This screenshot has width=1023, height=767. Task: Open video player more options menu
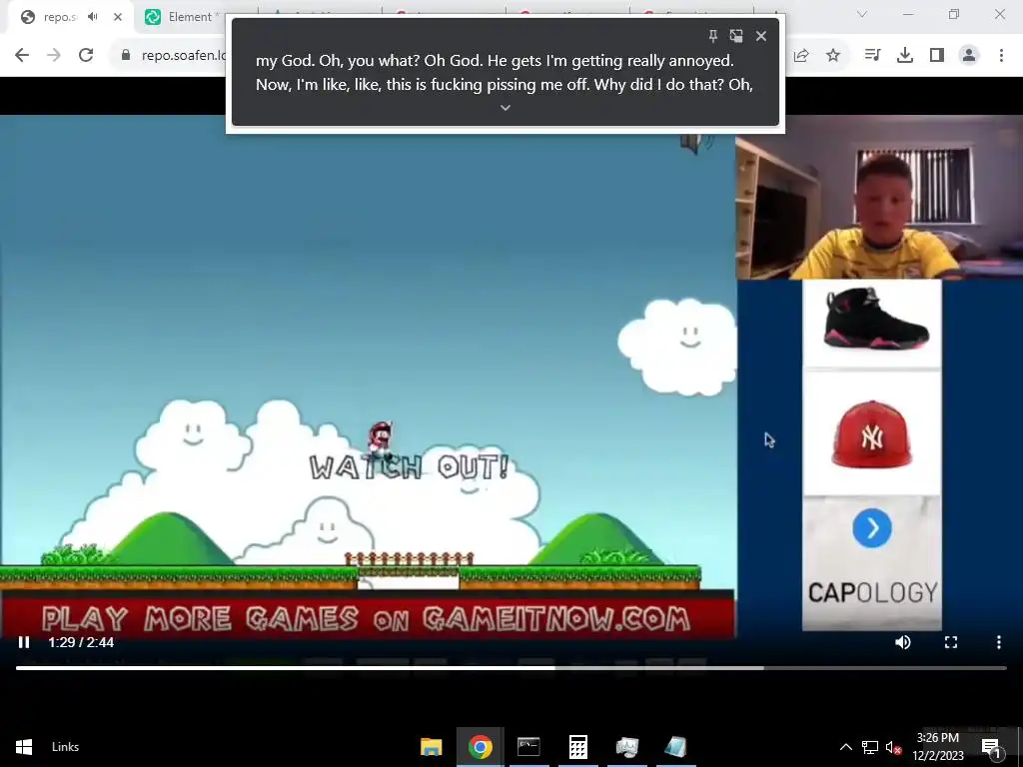(998, 642)
